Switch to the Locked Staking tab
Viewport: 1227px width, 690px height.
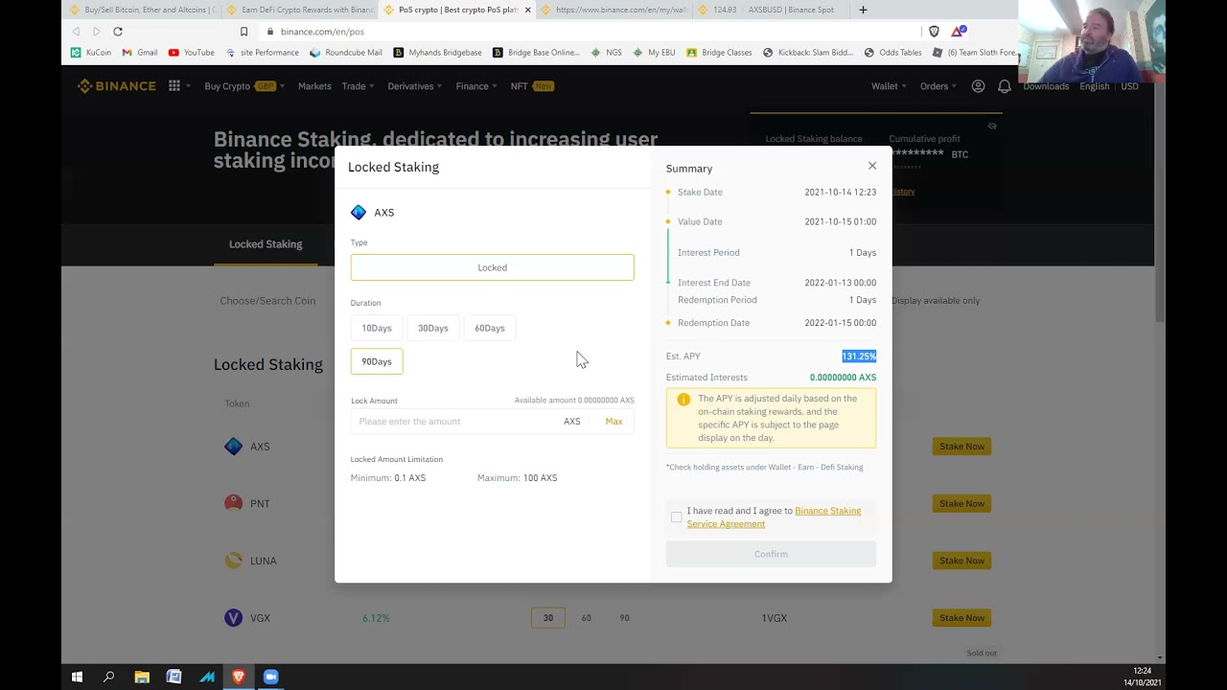point(266,244)
